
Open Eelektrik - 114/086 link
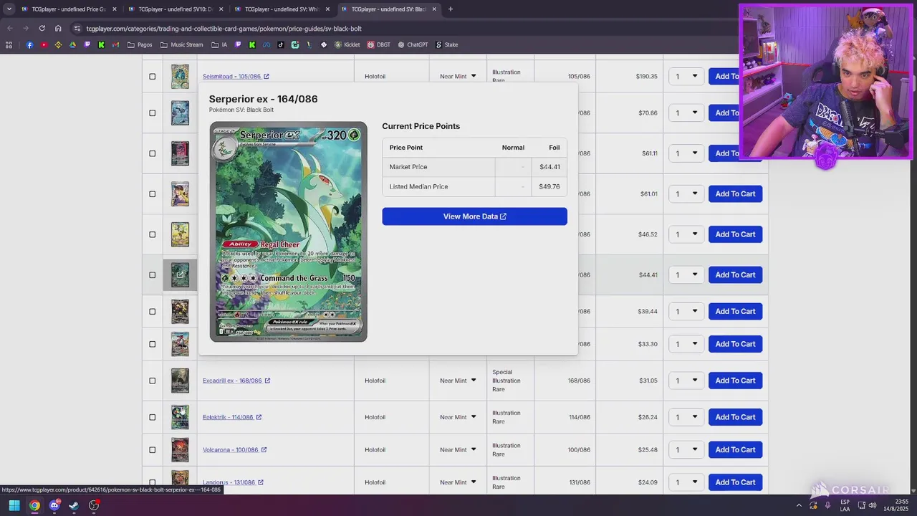(x=228, y=417)
